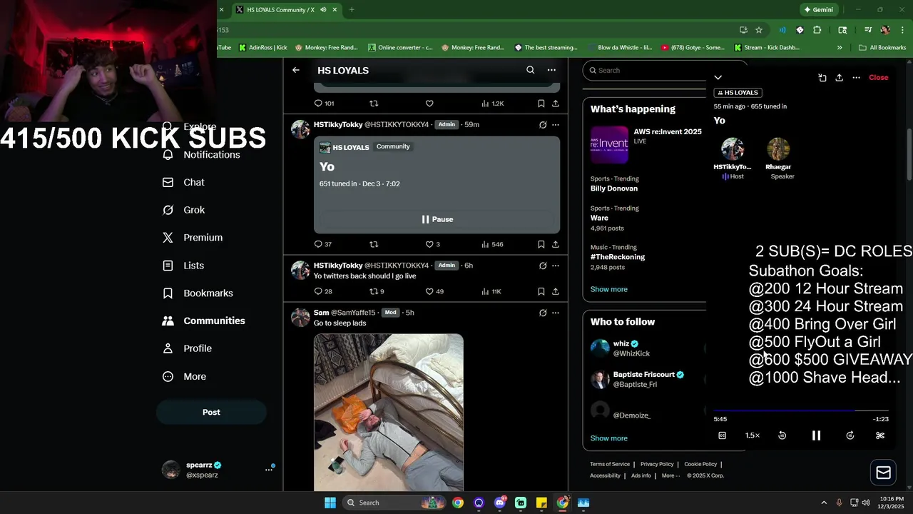Like the 'Yo' space post with 3 likes
The width and height of the screenshot is (913, 514).
click(434, 244)
